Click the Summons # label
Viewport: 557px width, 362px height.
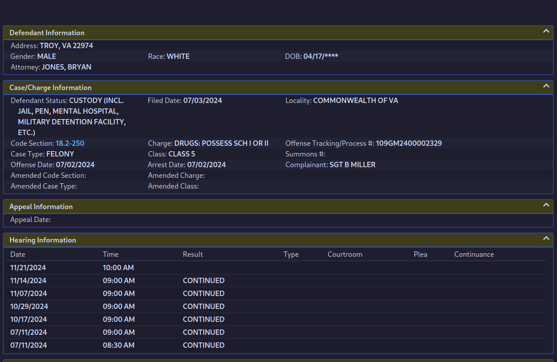click(x=305, y=154)
